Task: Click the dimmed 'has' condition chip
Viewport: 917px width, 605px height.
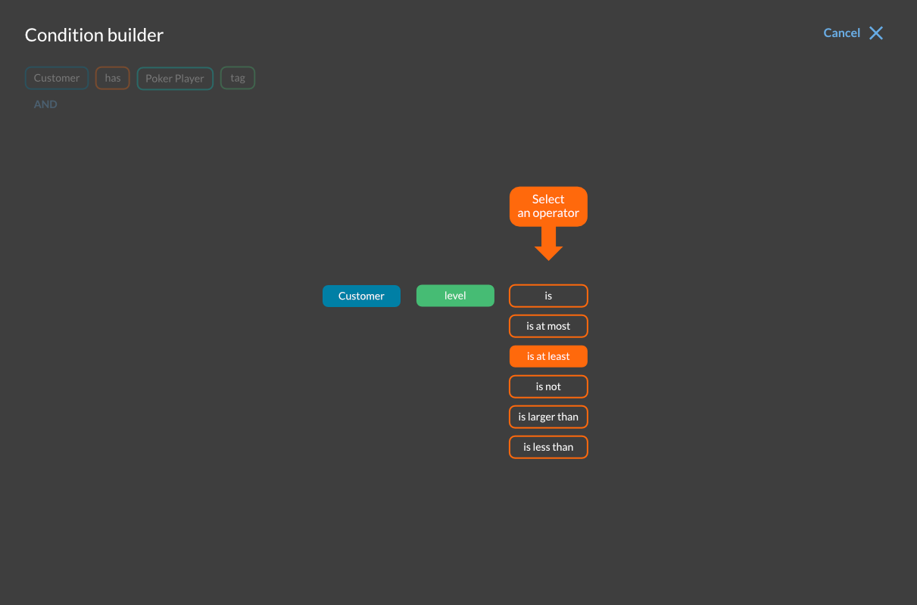Action: [x=113, y=78]
